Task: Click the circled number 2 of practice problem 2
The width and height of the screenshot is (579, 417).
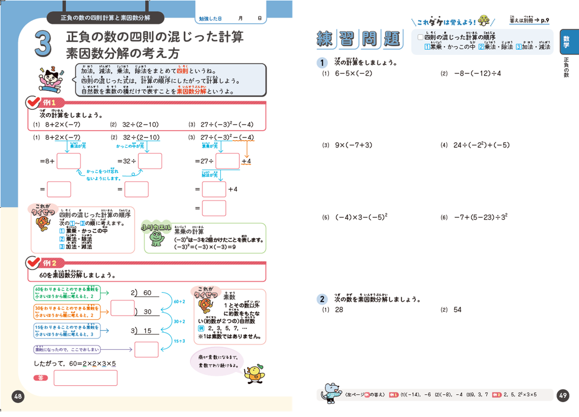Action: [322, 299]
